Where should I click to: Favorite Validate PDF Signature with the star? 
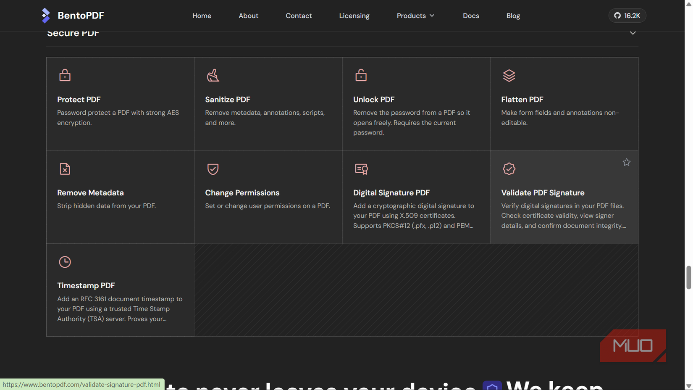coord(626,162)
